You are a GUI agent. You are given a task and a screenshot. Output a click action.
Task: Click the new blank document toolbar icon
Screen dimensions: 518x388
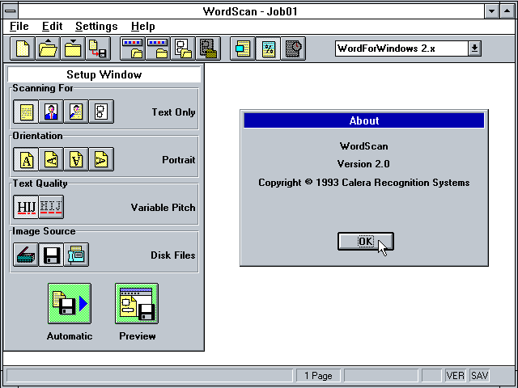pyautogui.click(x=23, y=48)
